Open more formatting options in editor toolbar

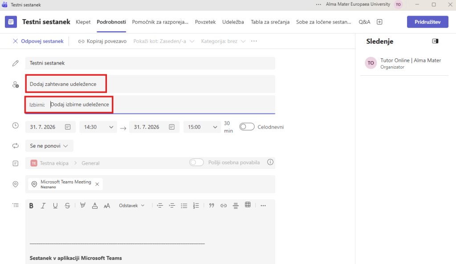[263, 206]
